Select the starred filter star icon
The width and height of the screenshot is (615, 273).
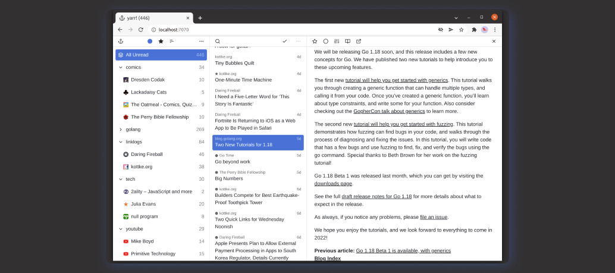tap(161, 41)
